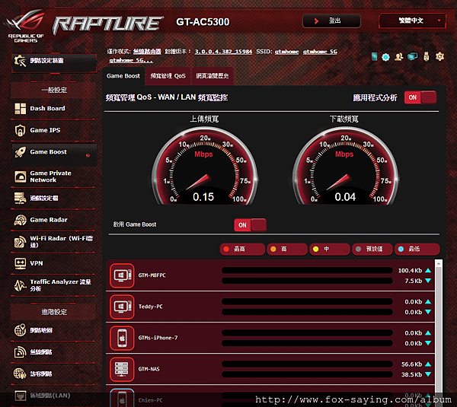Open the 繁體中文 language dropdown
This screenshot has height=407, width=457.
point(412,21)
